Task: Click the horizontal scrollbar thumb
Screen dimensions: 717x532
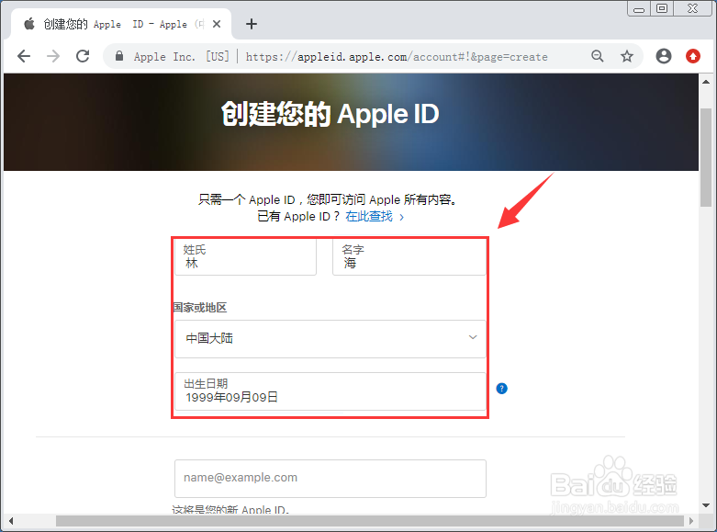Action: (369, 521)
